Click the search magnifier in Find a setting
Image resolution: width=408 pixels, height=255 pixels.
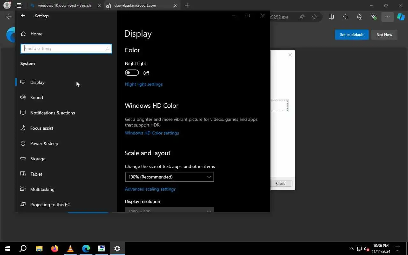107,48
